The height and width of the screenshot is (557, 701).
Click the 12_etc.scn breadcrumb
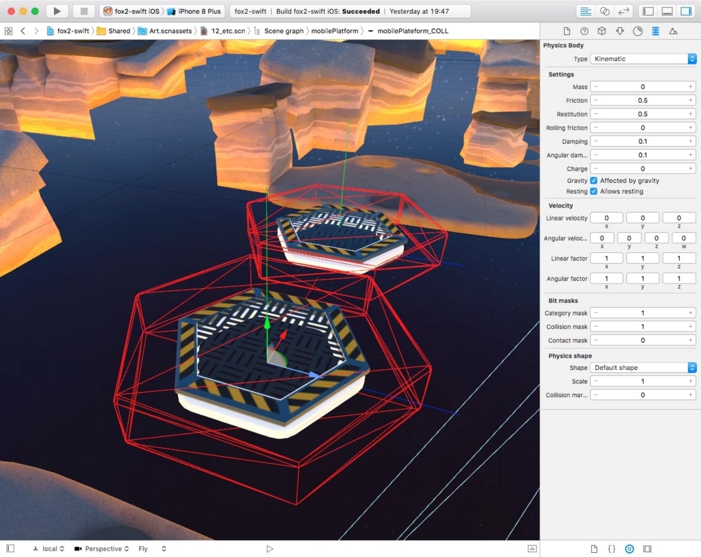tap(222, 31)
